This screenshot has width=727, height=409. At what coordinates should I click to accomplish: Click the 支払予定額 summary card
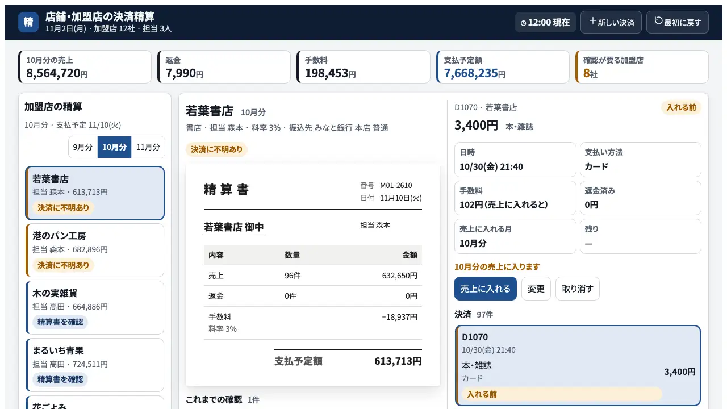[x=503, y=66]
